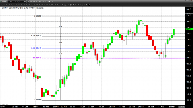Click the Twitter share icon
This screenshot has width=193, height=108.
[x=49, y=2]
